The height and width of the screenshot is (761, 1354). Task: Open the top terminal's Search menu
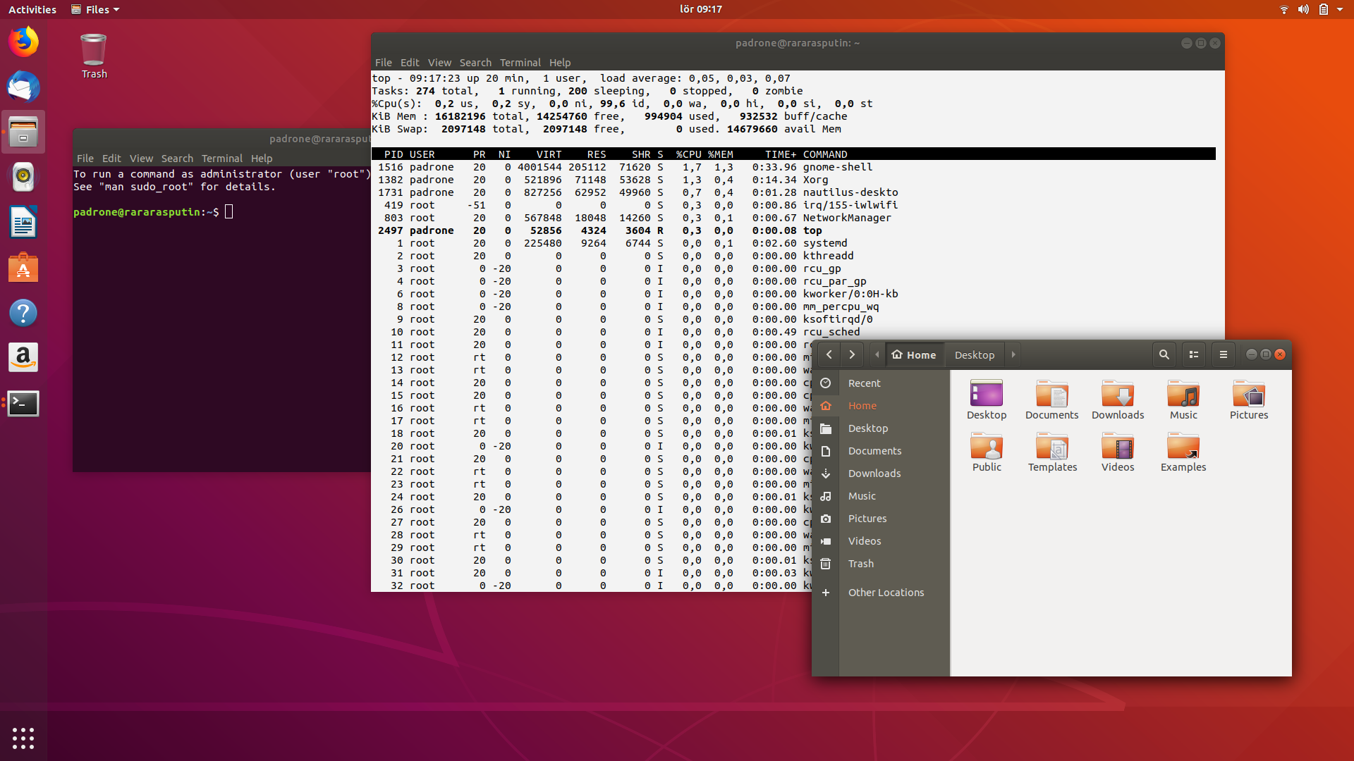(475, 63)
